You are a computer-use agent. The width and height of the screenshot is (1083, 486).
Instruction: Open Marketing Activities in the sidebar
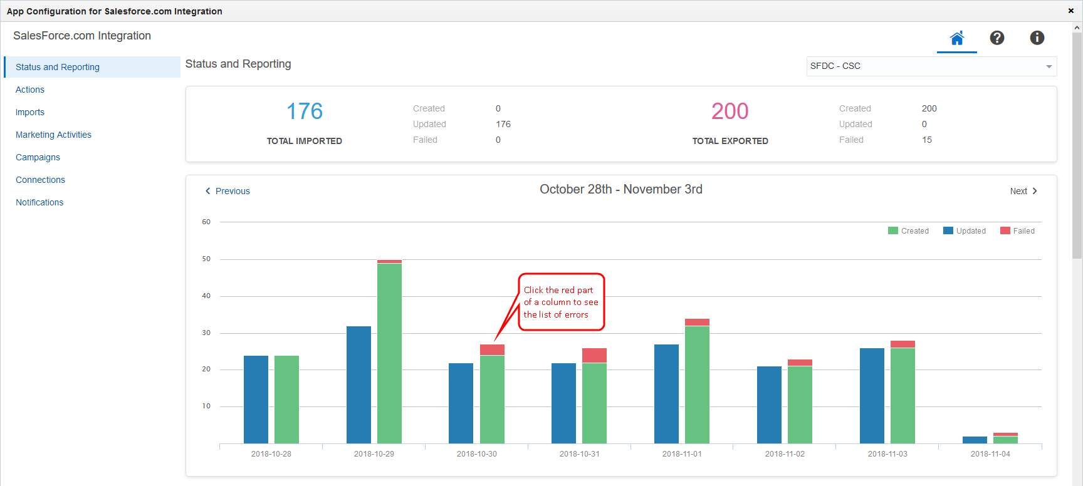(x=53, y=135)
